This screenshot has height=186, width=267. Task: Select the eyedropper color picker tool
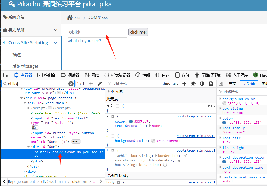pyautogui.click(x=100, y=84)
